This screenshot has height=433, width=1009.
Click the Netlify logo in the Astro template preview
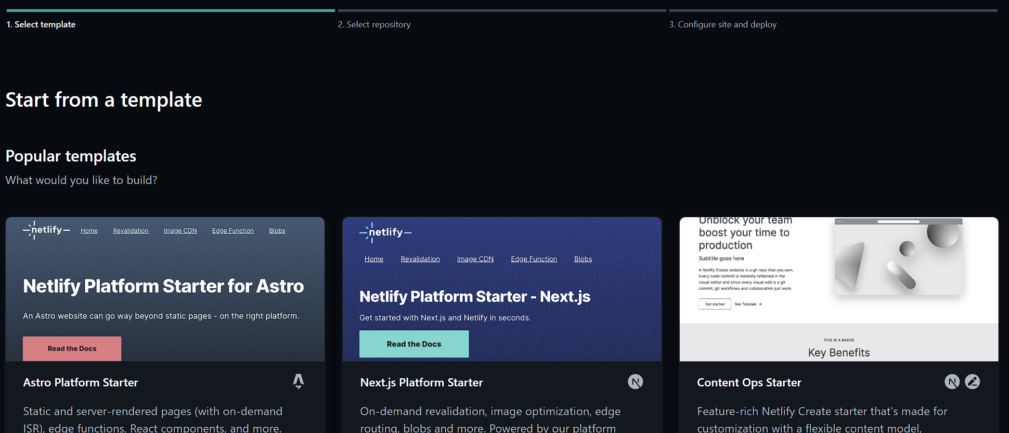pos(46,230)
